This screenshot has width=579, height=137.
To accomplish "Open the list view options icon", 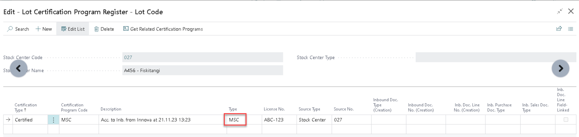I will pos(570,29).
